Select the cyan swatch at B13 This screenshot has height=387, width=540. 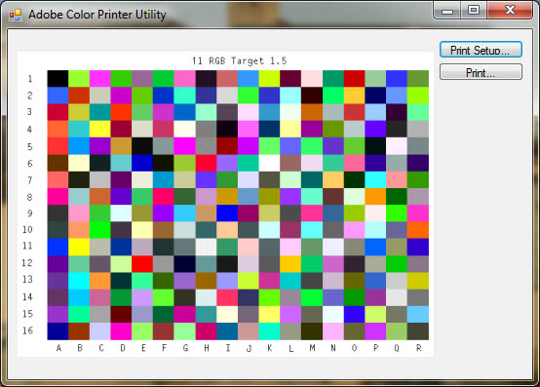point(79,281)
